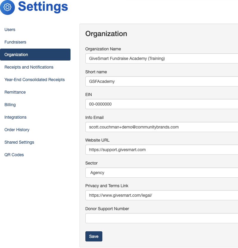Image resolution: width=238 pixels, height=248 pixels.
Task: Focus the Short name field
Action: pos(162,81)
